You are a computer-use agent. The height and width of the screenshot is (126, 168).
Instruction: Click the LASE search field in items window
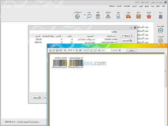pyautogui.click(x=74, y=32)
